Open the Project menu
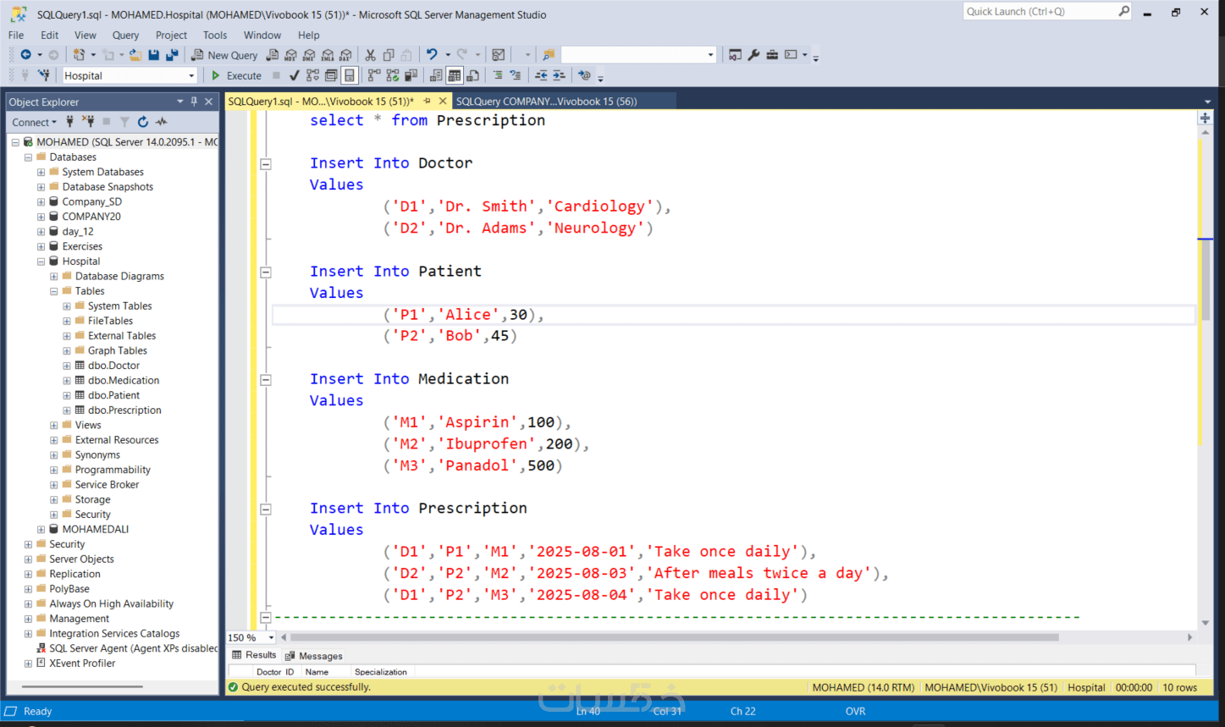 [x=171, y=35]
